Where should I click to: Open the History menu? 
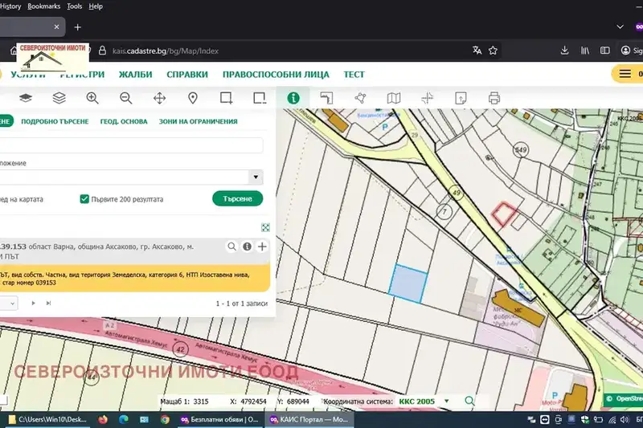coord(10,6)
